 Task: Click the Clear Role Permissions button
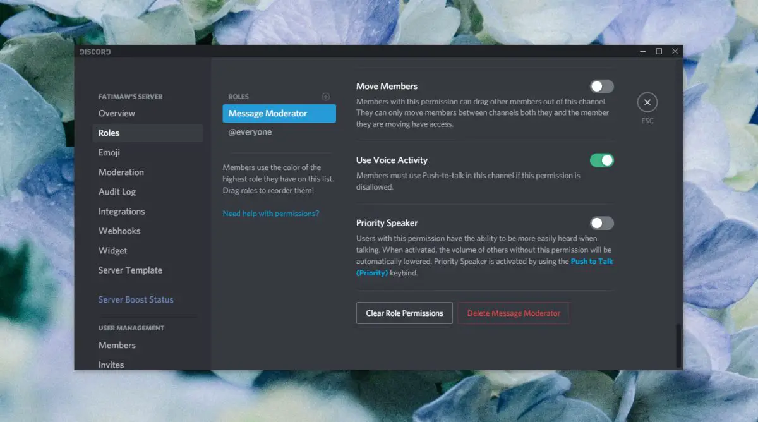pyautogui.click(x=404, y=313)
